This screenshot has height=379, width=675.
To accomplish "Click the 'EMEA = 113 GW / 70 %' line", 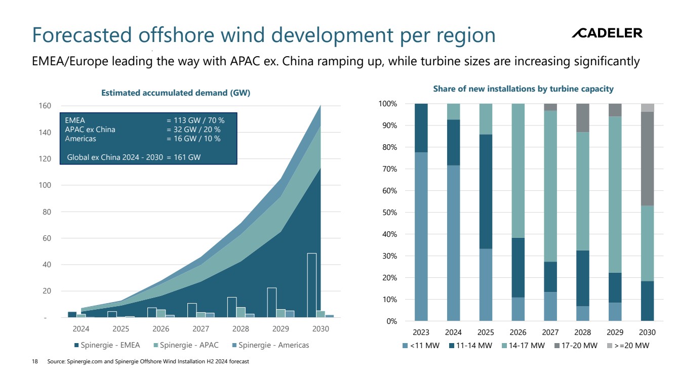I will tap(145, 120).
